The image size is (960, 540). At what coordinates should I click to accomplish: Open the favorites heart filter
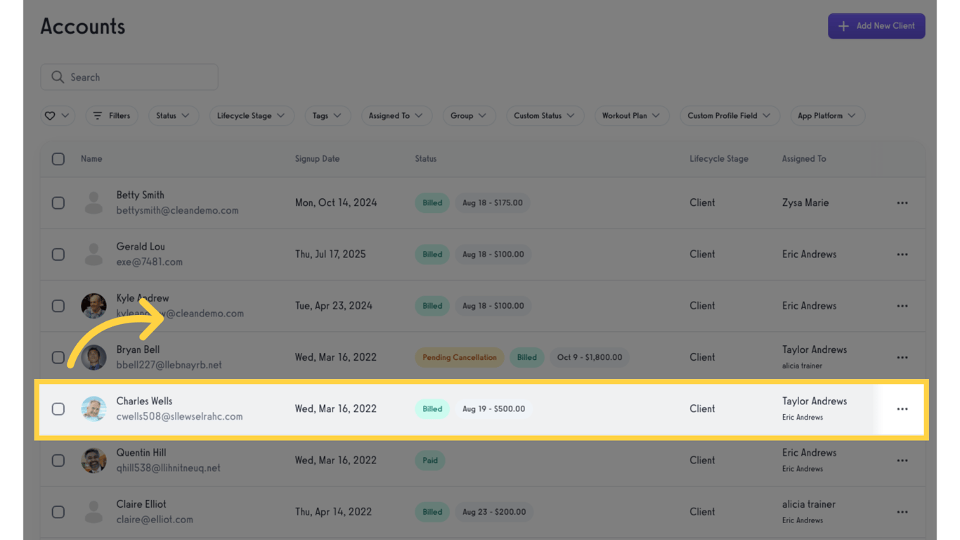pyautogui.click(x=58, y=115)
